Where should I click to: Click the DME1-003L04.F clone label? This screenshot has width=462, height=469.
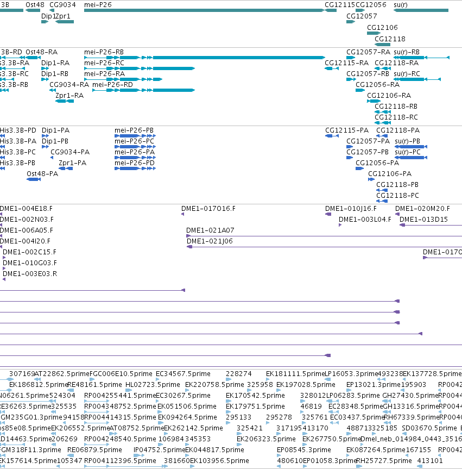point(365,220)
